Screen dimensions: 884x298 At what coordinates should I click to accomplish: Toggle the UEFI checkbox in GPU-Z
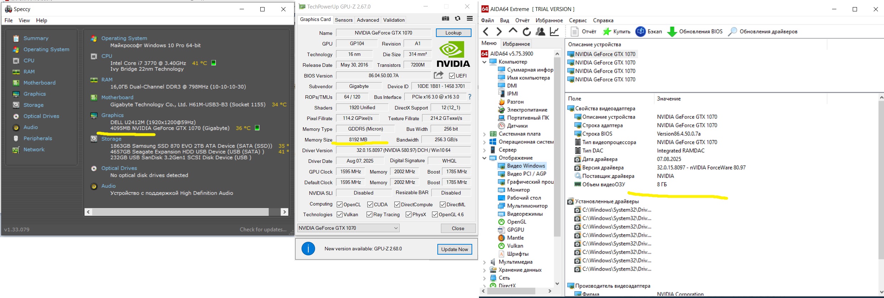(452, 76)
